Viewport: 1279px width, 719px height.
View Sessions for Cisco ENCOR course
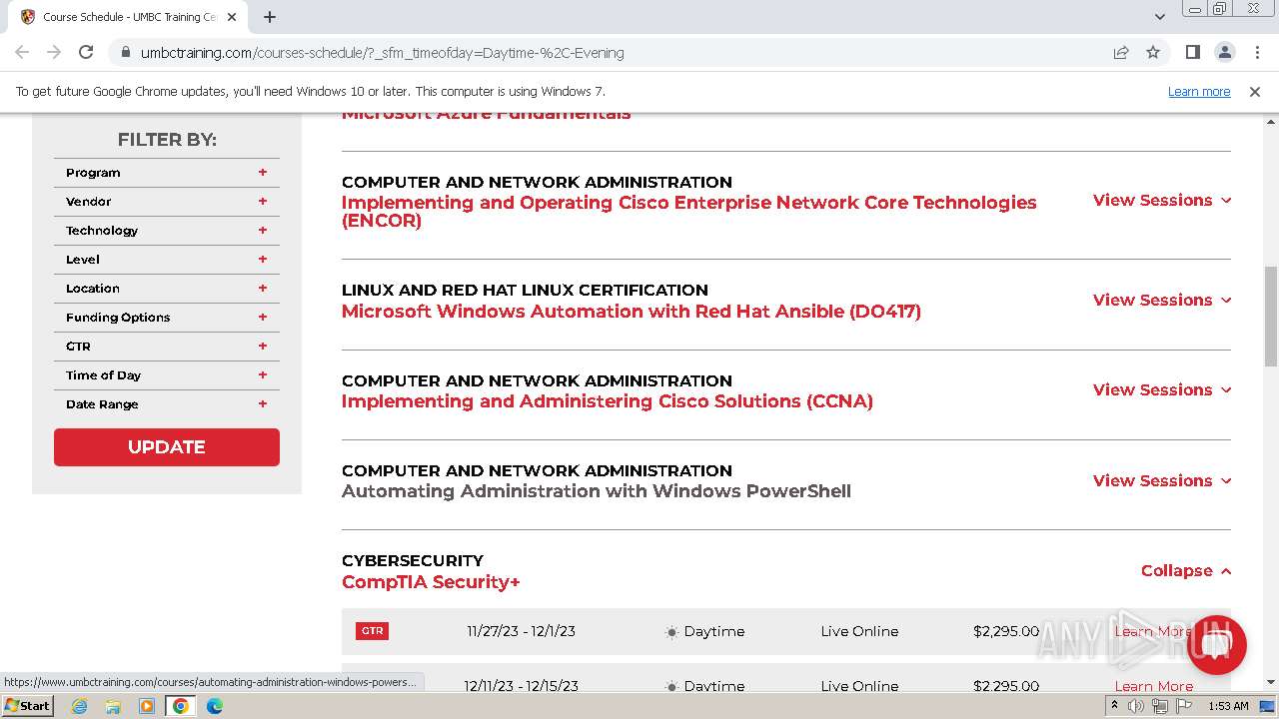[1162, 201]
